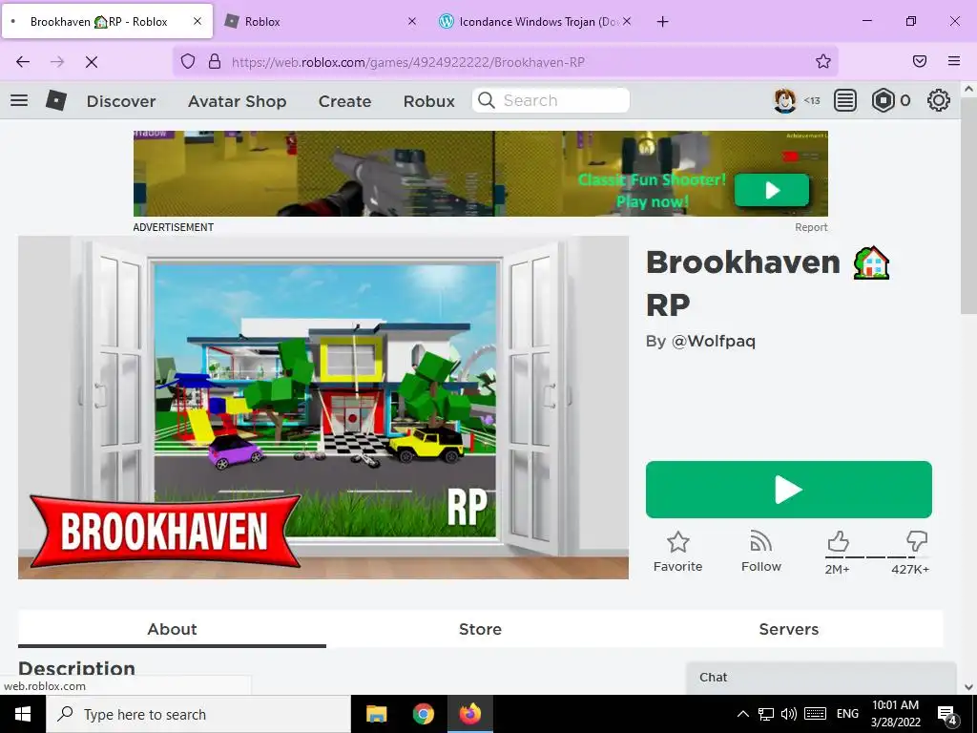Visit creator @Wolfpaq's profile
977x733 pixels.
[714, 341]
